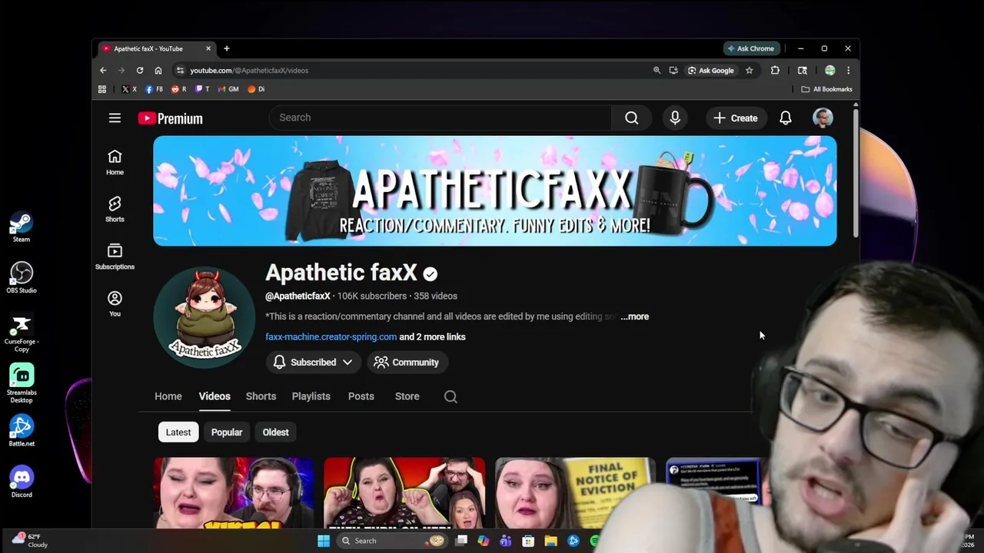The height and width of the screenshot is (553, 984).
Task: Open Shorts in the YouTube sidebar
Action: [x=115, y=209]
